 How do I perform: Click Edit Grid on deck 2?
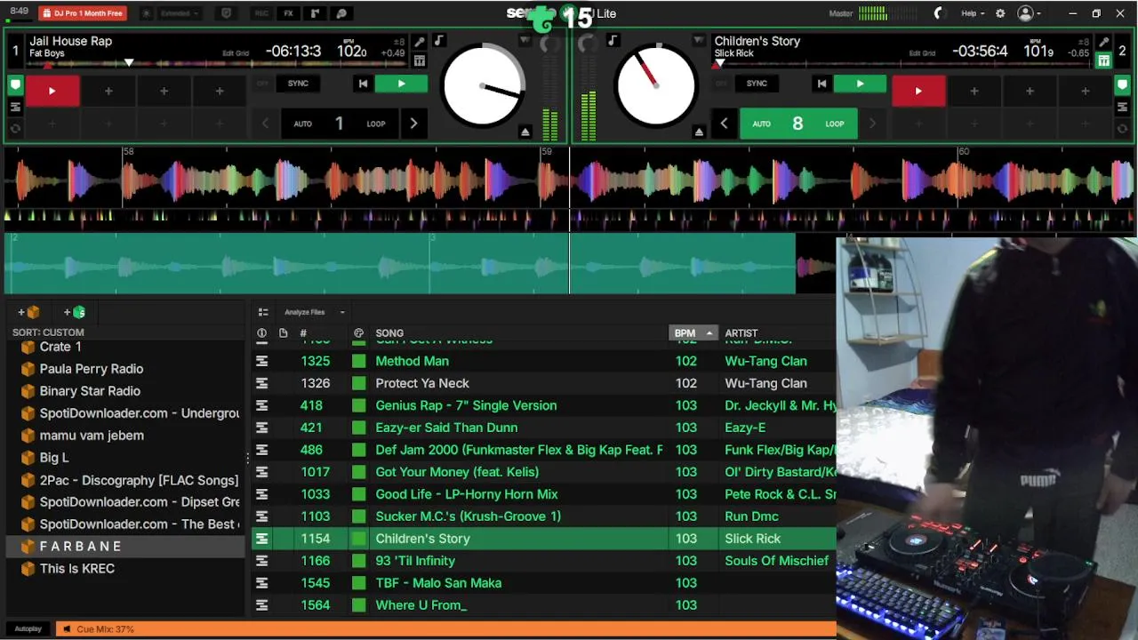922,53
